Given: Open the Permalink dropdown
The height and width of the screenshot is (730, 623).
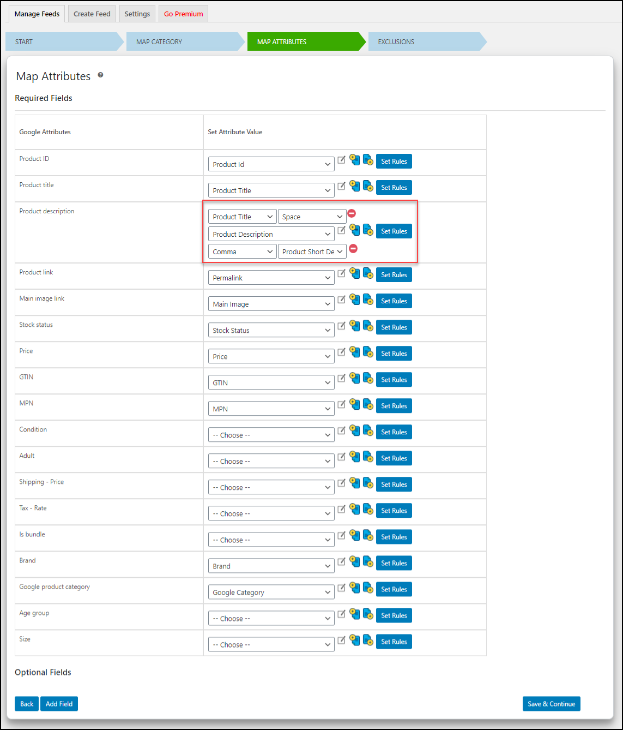Looking at the screenshot, I should (271, 278).
